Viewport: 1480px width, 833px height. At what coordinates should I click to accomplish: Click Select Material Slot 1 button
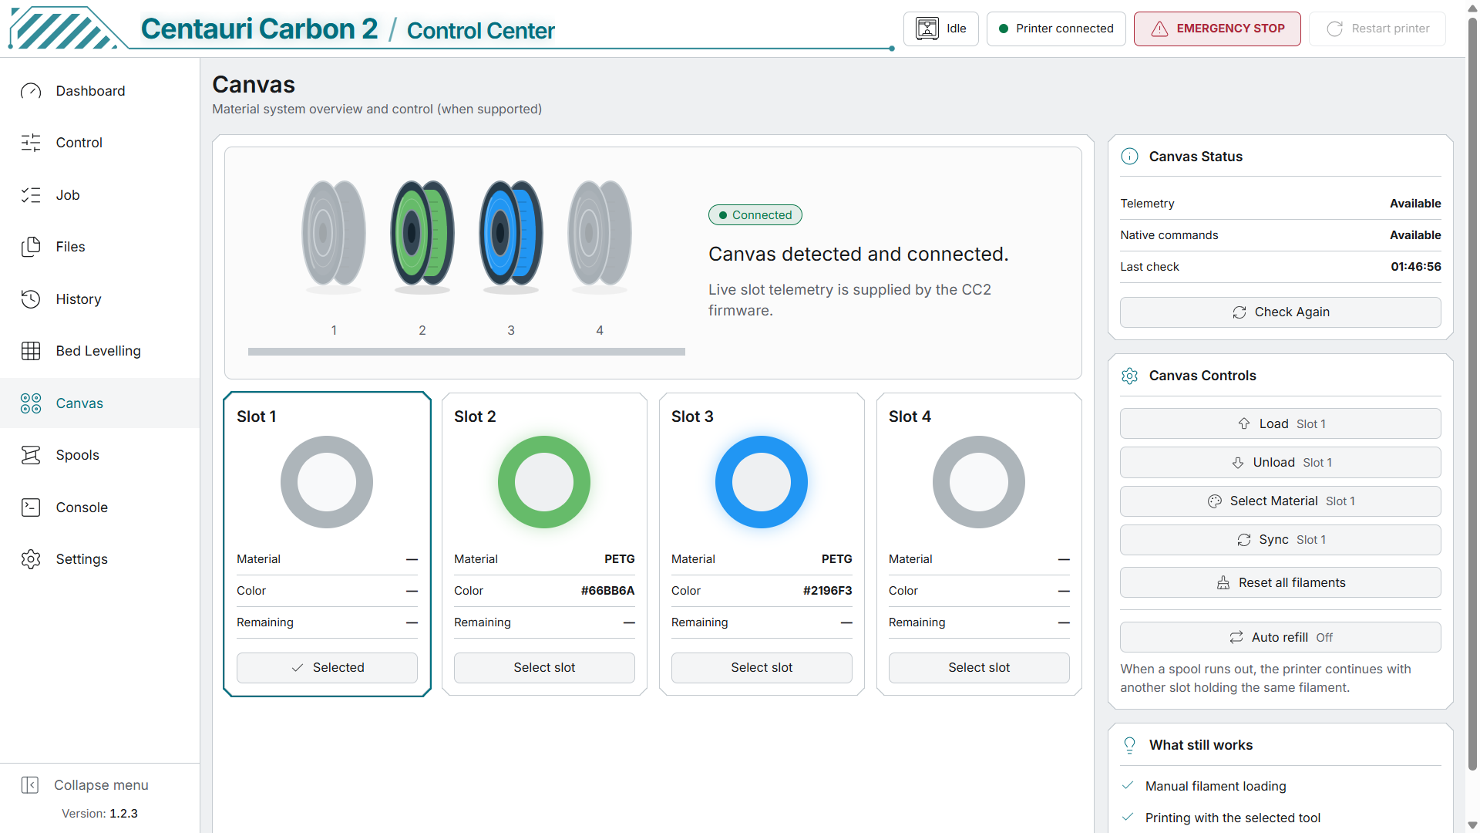tap(1280, 501)
